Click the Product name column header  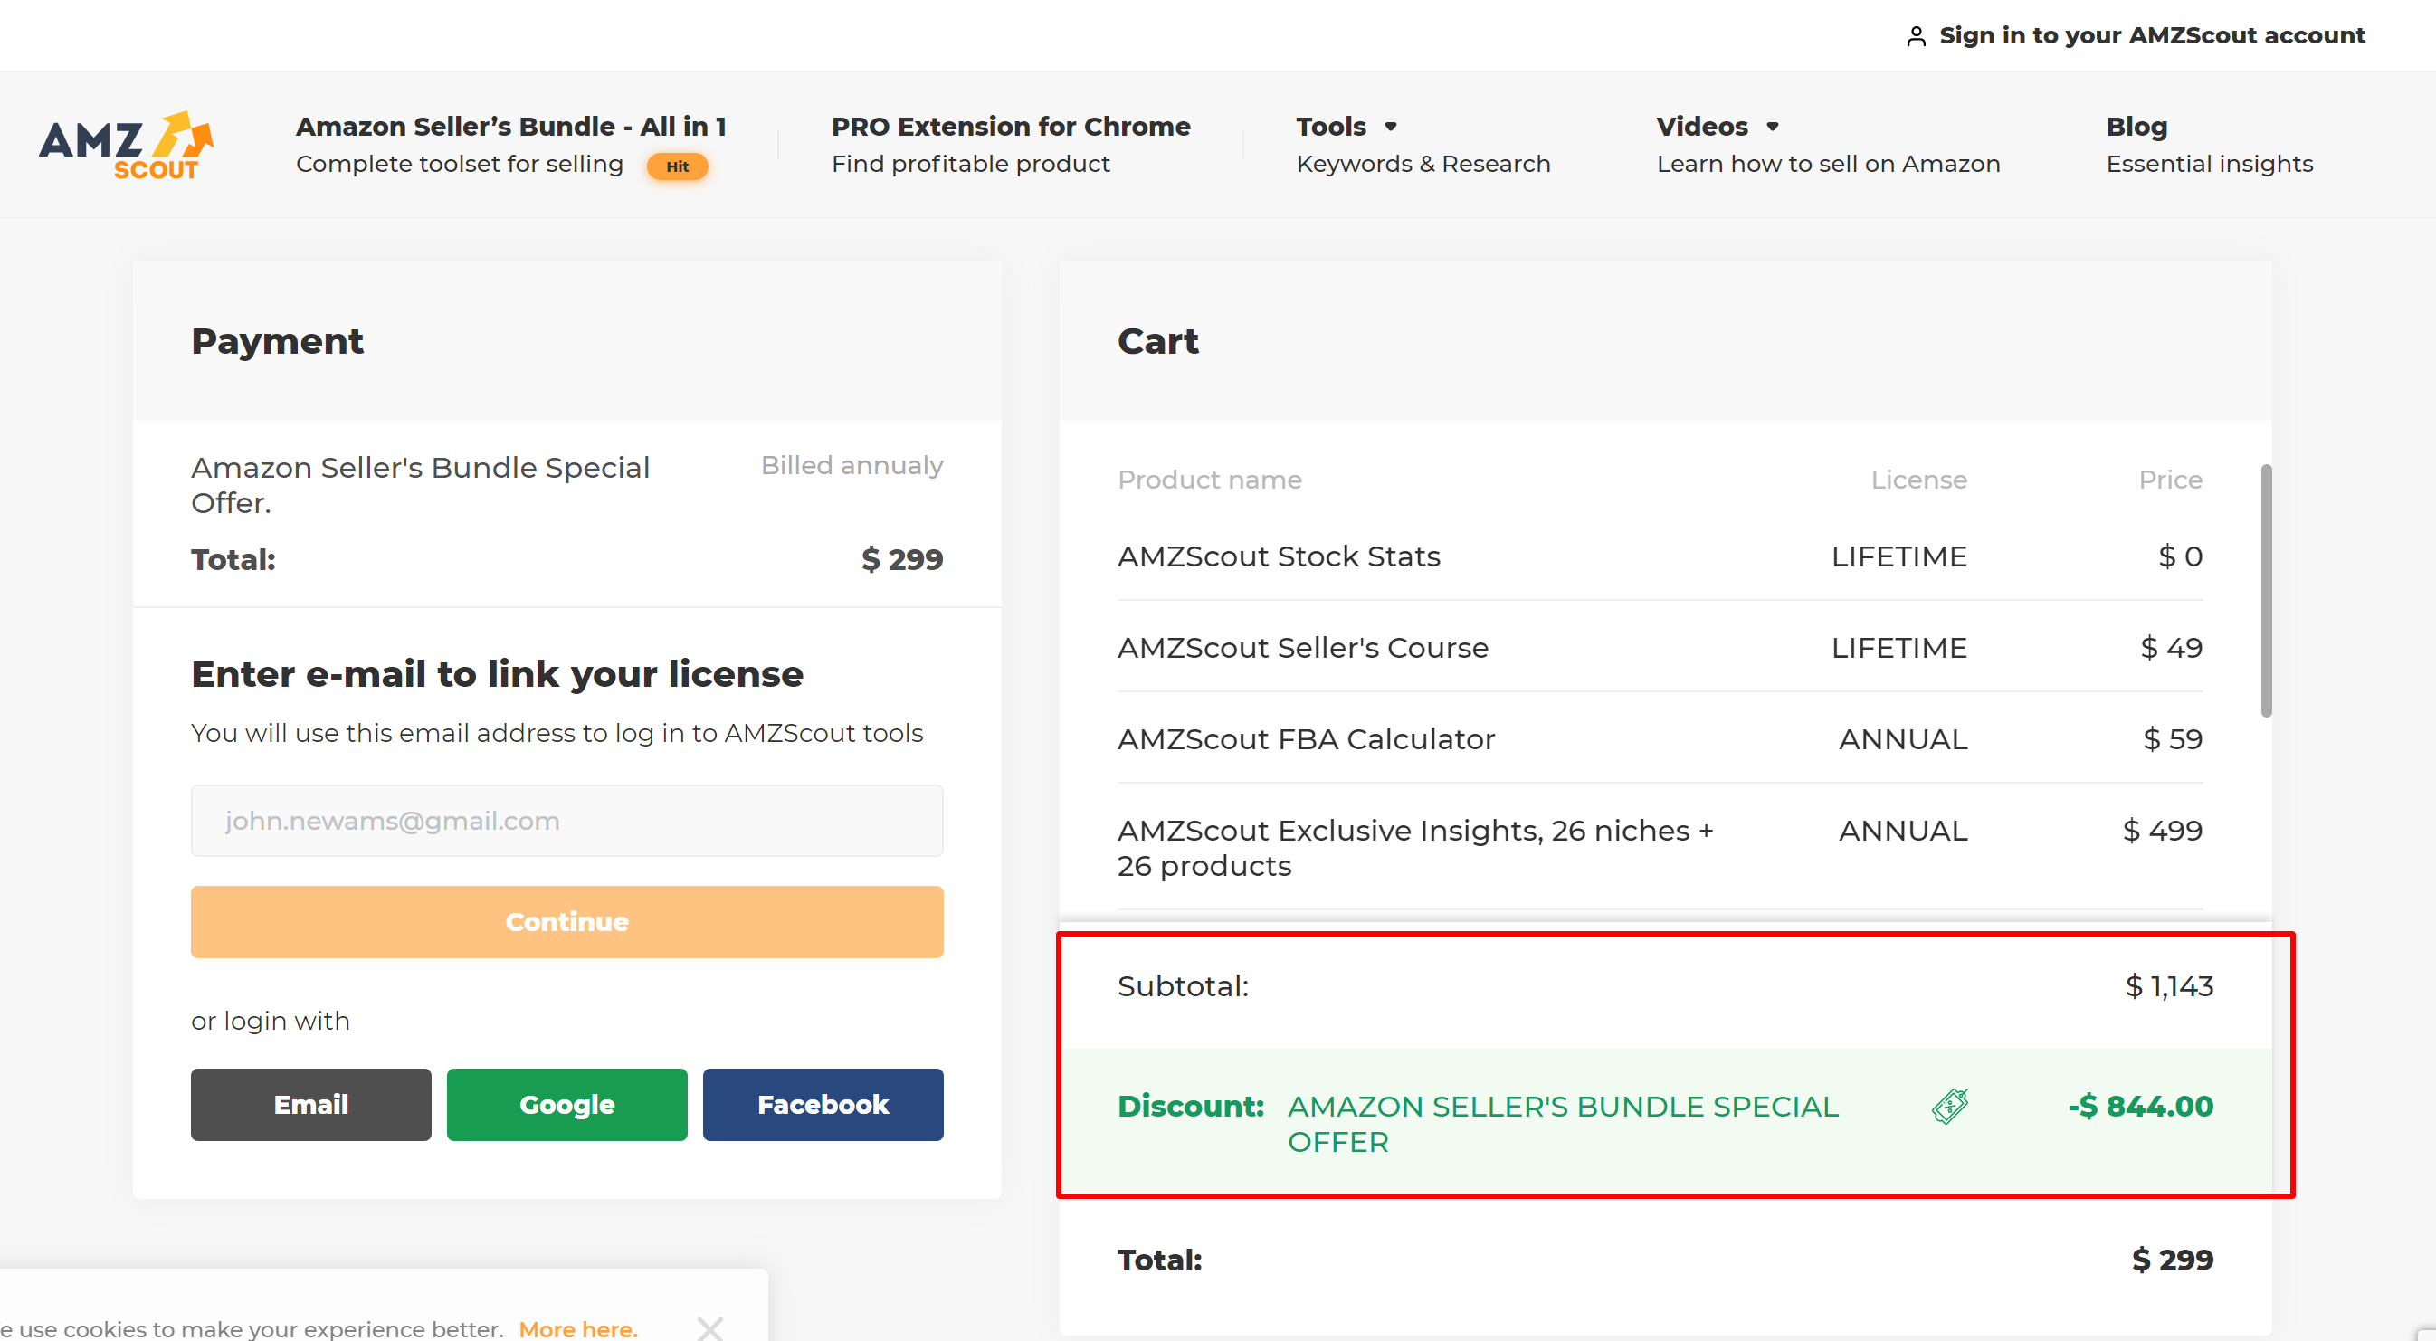pyautogui.click(x=1209, y=480)
